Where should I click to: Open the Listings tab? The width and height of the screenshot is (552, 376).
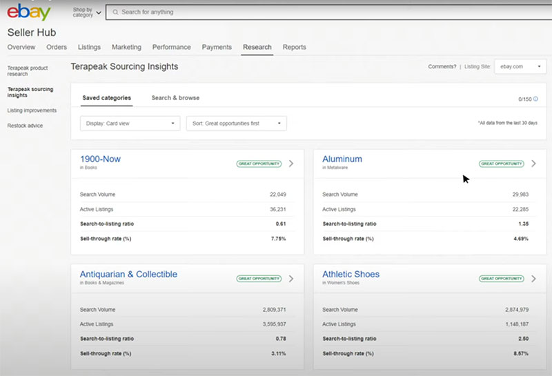89,47
